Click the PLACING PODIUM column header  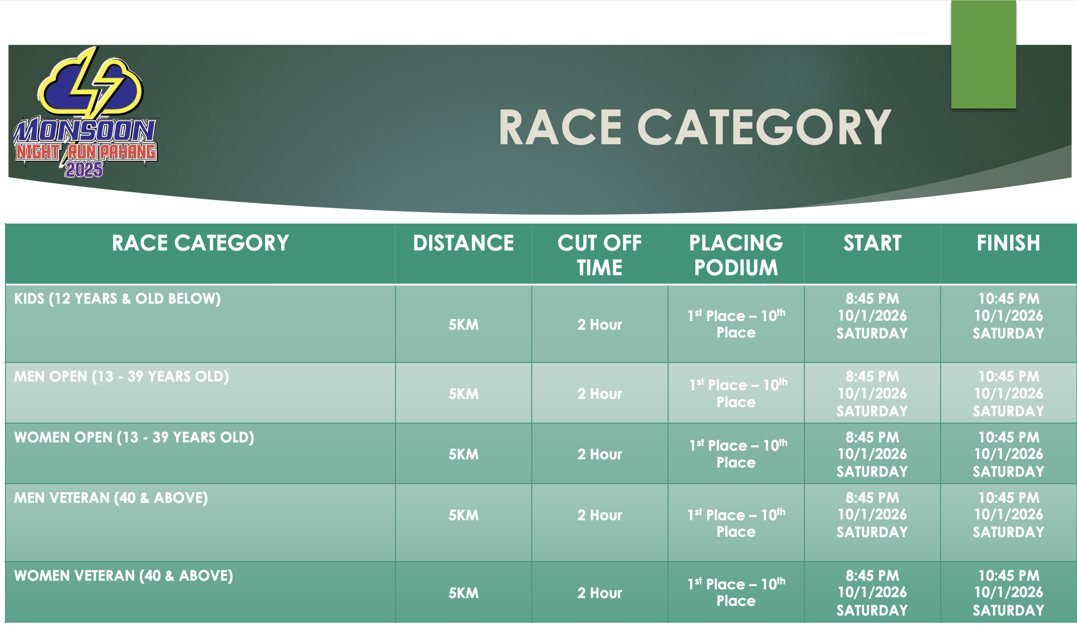pyautogui.click(x=736, y=255)
